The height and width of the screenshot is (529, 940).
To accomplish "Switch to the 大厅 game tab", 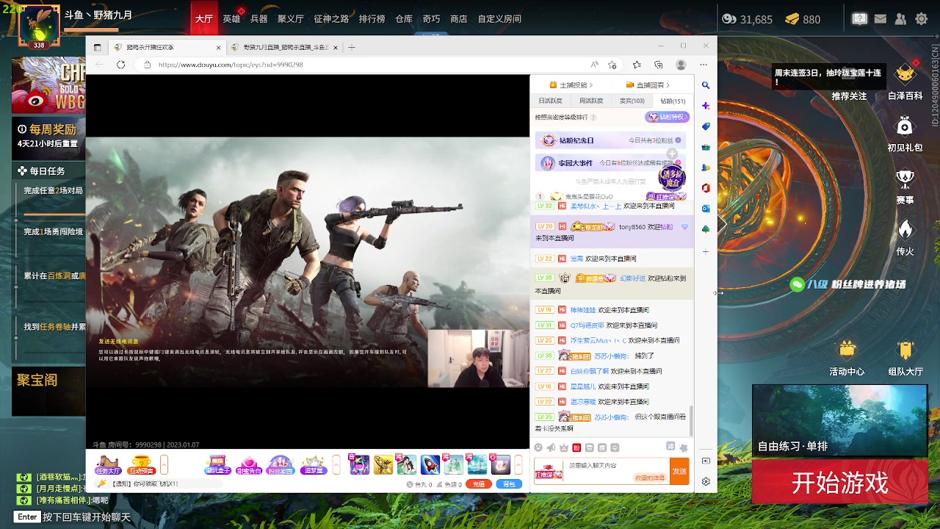I will (x=204, y=19).
